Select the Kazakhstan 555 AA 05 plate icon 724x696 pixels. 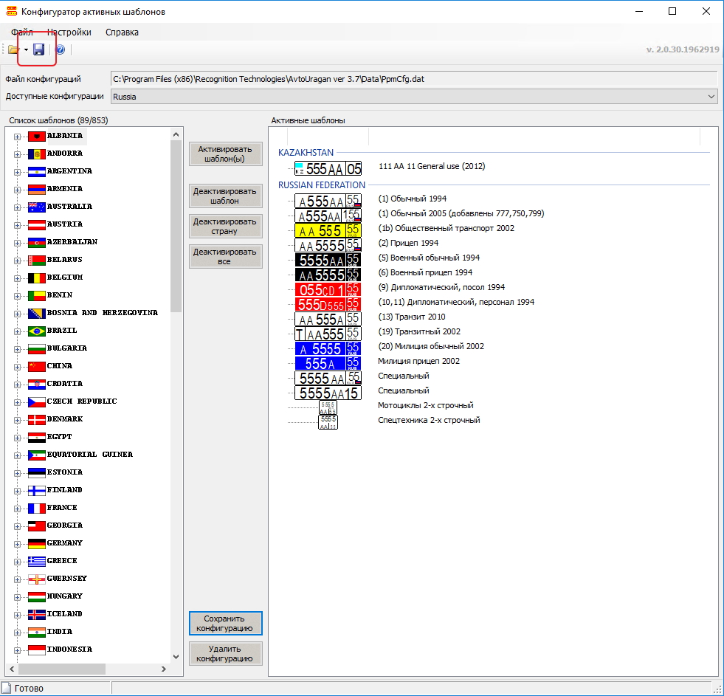click(x=328, y=168)
